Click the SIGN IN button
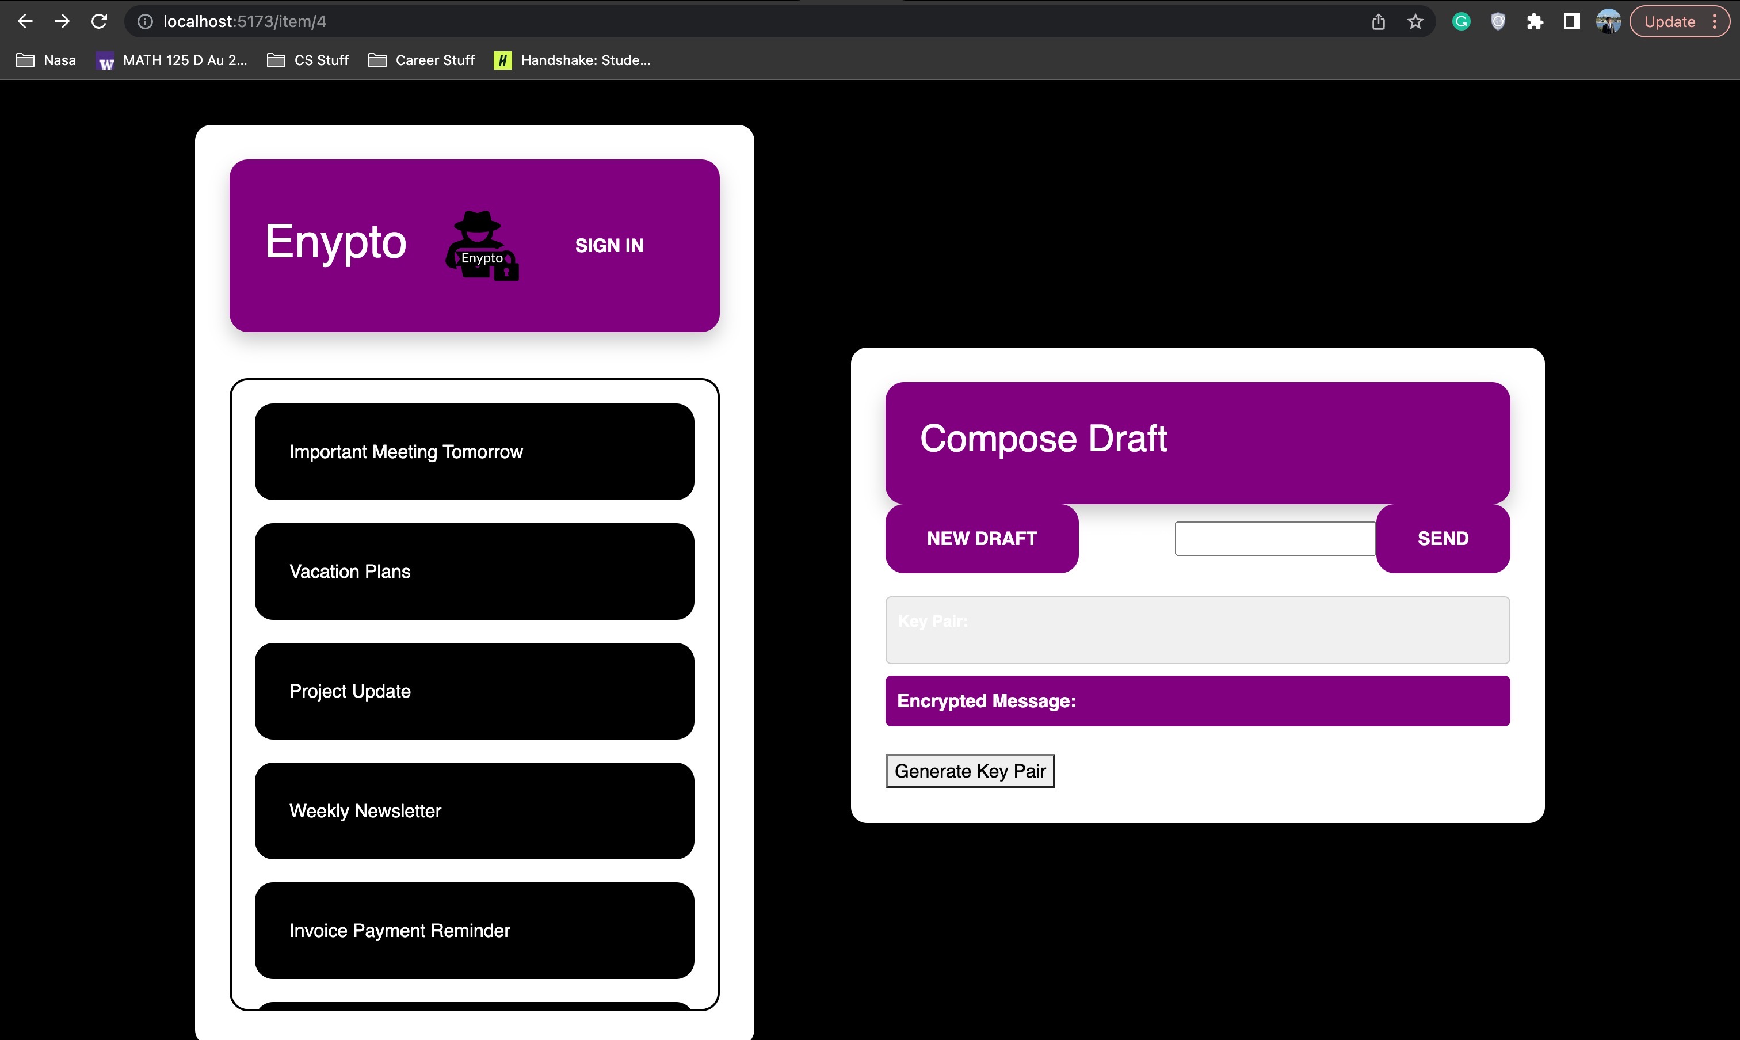 [609, 245]
